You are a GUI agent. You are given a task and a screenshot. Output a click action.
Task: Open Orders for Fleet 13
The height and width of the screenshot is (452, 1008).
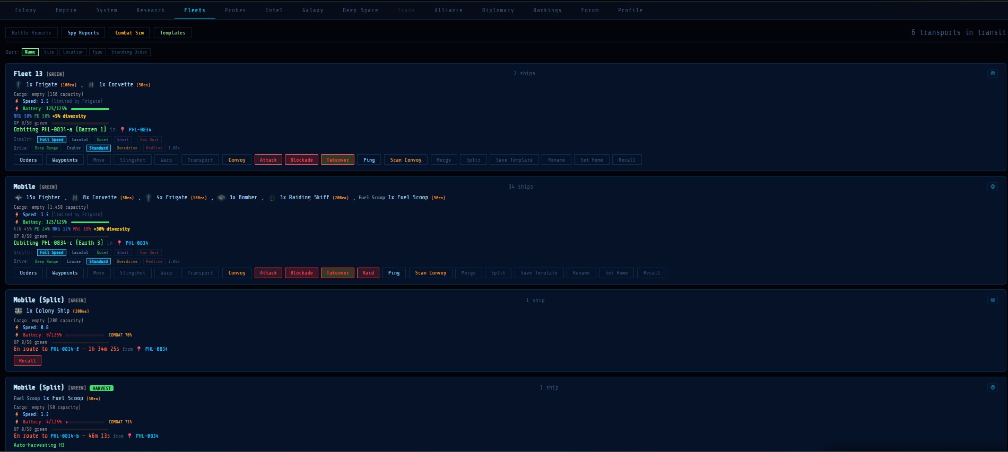[29, 160]
